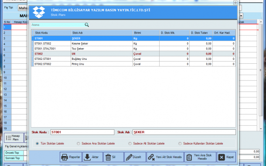266x166 pixels.
Task: Sort by Stok Adı column header
Action: click(102, 33)
